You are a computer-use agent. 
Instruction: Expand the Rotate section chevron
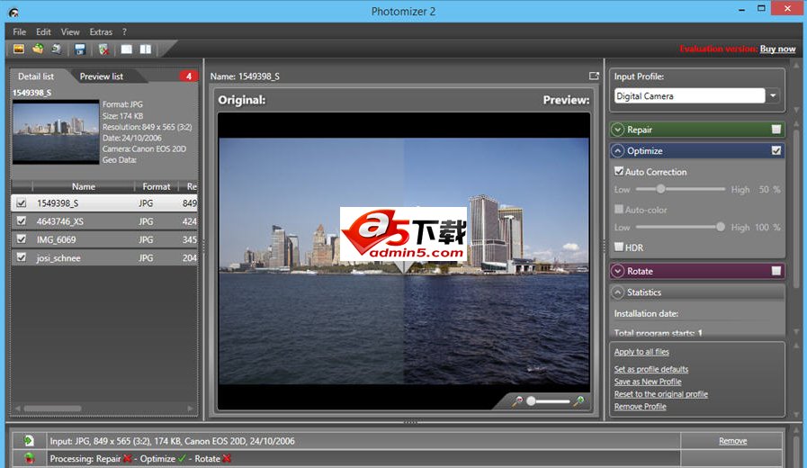(x=617, y=271)
